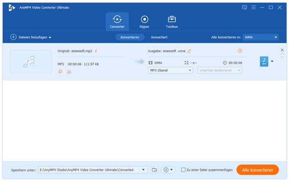Open the hamburger menu icon

click(x=253, y=7)
